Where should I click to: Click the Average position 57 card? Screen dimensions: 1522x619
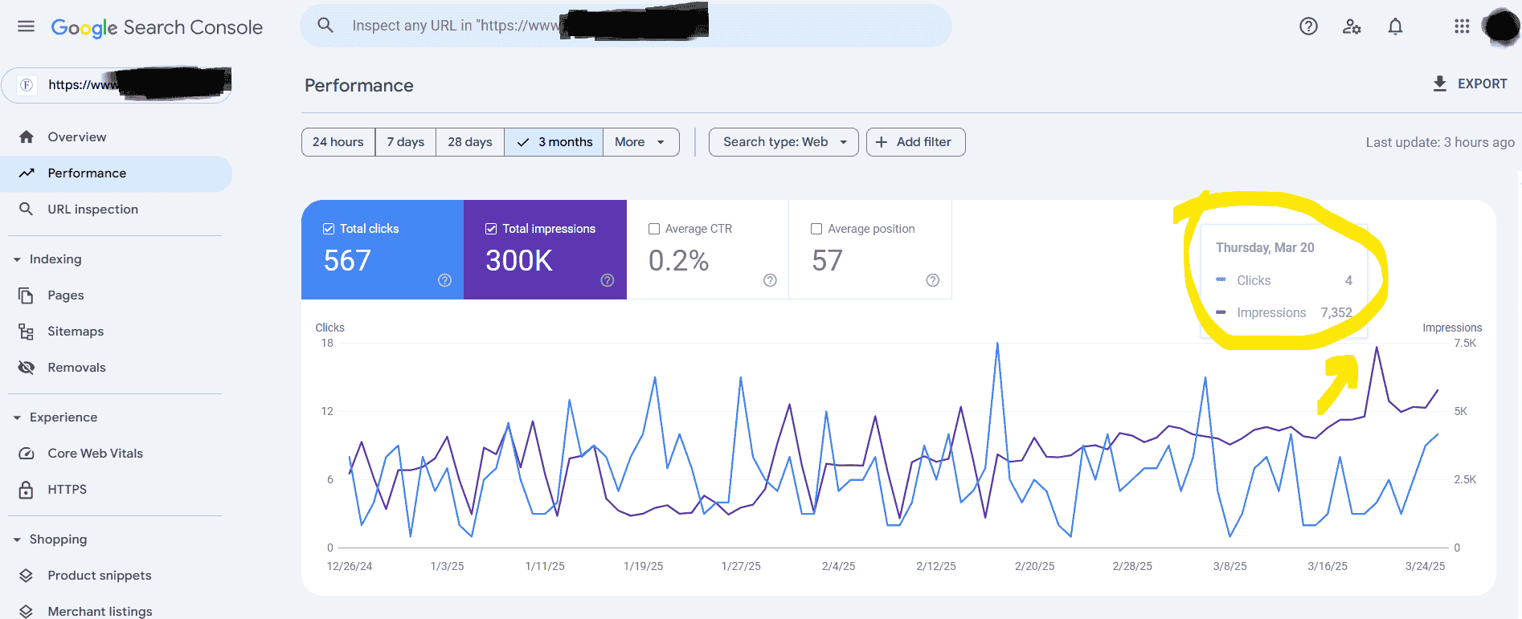tap(870, 250)
